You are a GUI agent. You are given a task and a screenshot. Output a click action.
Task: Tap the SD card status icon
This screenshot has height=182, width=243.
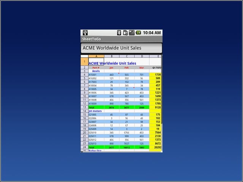tap(125, 33)
